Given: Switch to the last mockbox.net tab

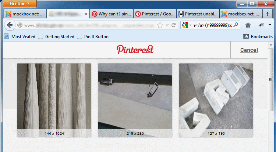Looking at the screenshot, I should point(241,14).
